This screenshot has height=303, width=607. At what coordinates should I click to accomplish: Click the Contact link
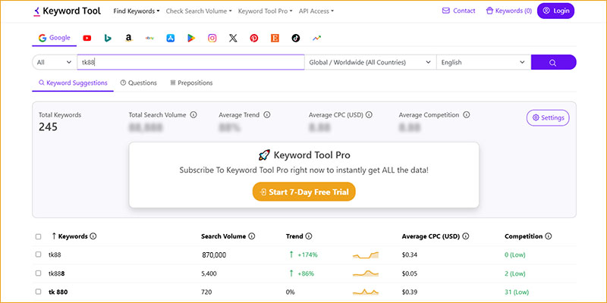pos(459,11)
